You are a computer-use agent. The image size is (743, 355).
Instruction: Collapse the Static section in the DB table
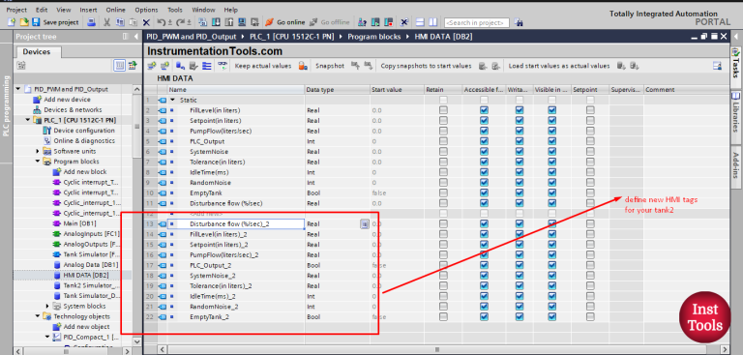pyautogui.click(x=172, y=100)
